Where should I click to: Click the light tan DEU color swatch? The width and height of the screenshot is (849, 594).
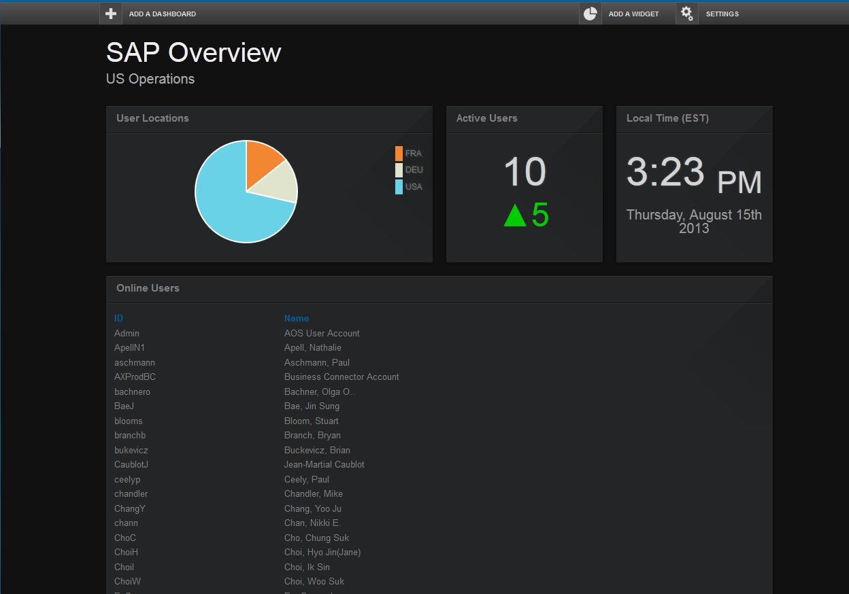(x=399, y=170)
